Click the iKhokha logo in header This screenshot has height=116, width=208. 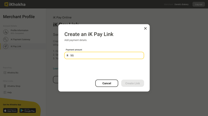15,4
